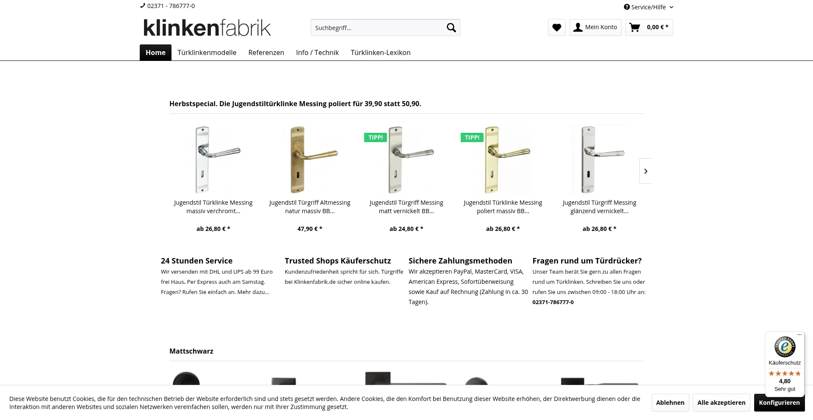Click Alle akzeptieren cookie button
The height and width of the screenshot is (420, 813).
click(x=721, y=403)
